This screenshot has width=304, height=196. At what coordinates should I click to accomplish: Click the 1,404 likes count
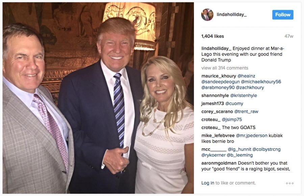[212, 36]
